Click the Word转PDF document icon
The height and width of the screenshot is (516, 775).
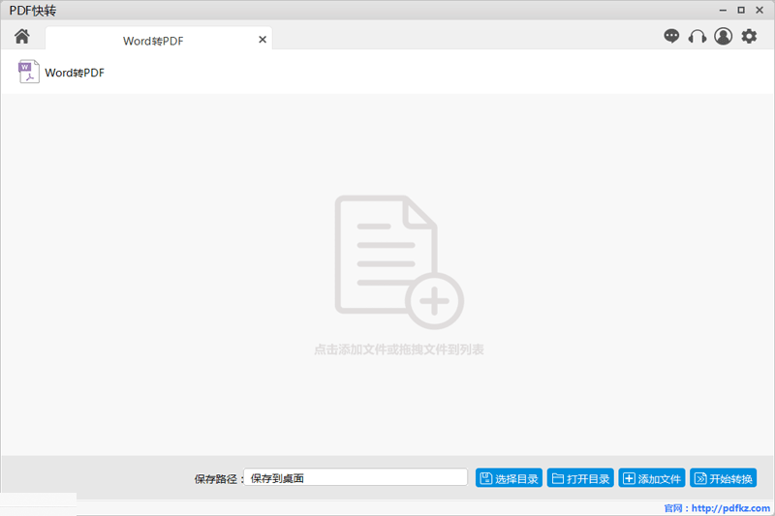29,72
